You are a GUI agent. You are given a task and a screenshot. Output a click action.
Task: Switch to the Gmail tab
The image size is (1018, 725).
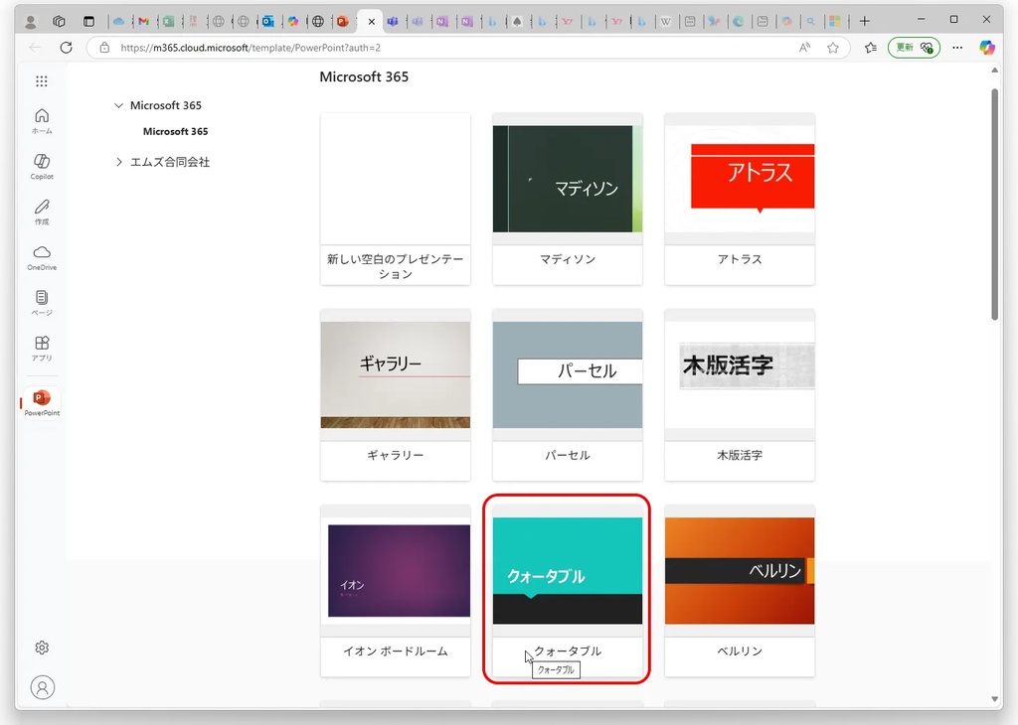143,22
